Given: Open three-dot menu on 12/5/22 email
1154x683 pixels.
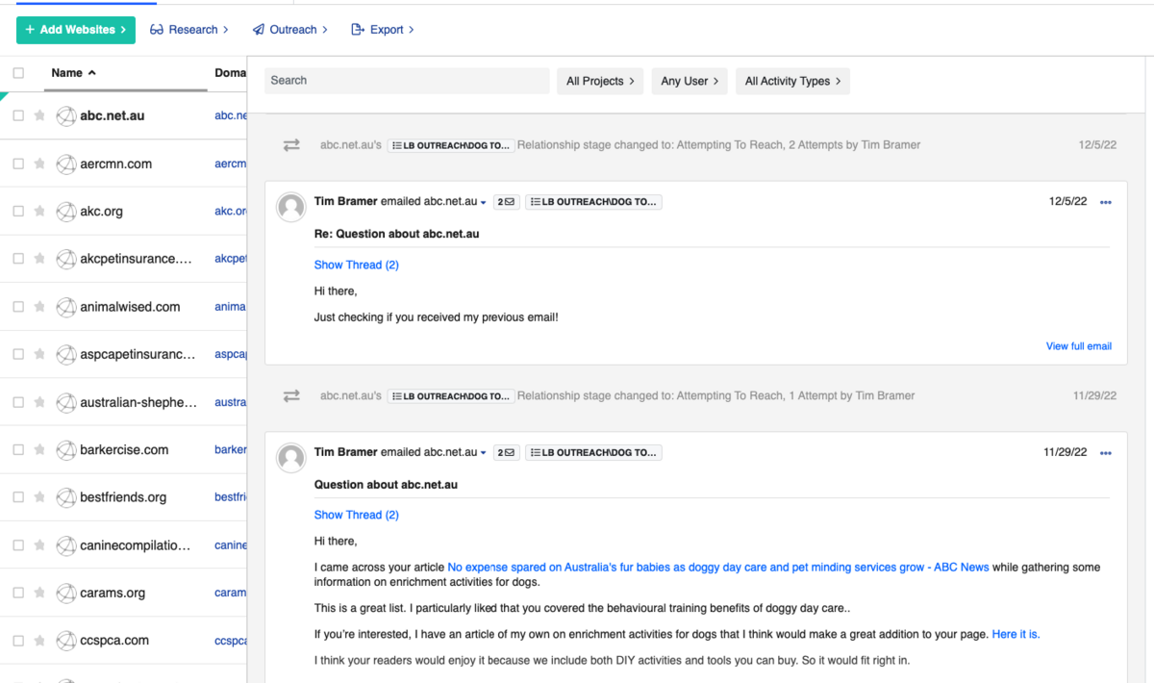Looking at the screenshot, I should click(1105, 202).
